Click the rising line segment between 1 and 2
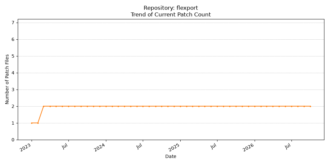The height and width of the screenshot is (164, 329). tap(41, 114)
